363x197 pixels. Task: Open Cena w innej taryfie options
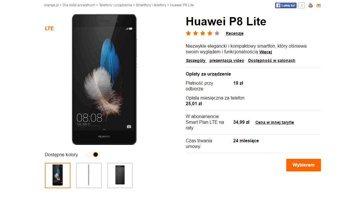[275, 122]
